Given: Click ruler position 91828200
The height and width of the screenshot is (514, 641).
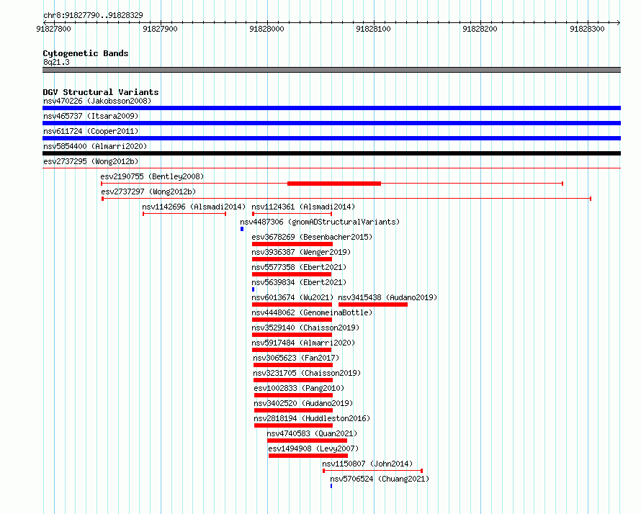Looking at the screenshot, I should coord(480,29).
